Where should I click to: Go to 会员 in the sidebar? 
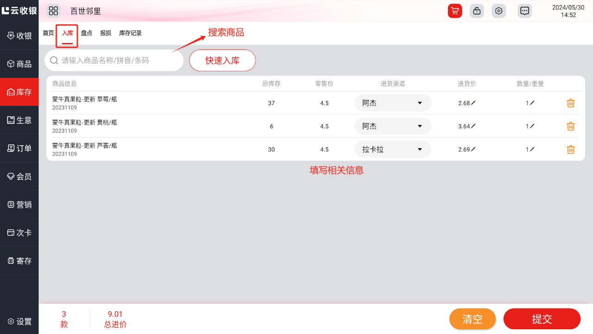point(19,176)
